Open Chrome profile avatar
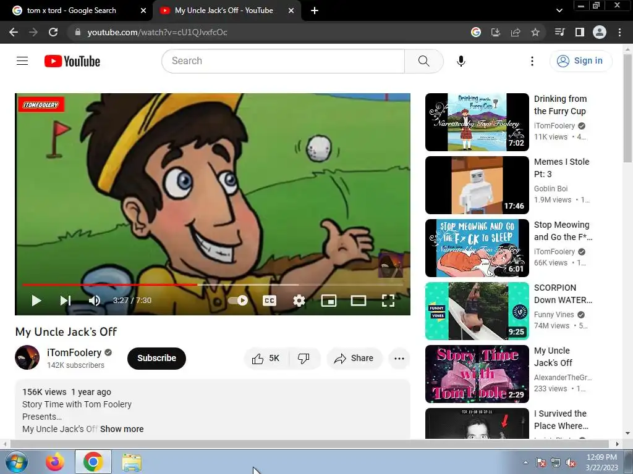 600,32
